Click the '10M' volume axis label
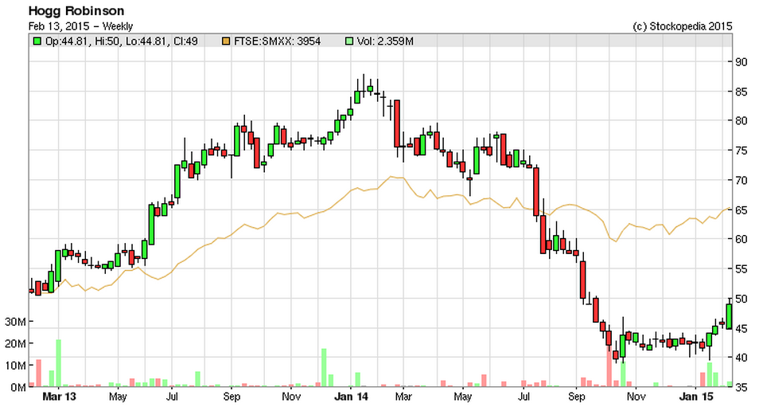Screen dimensions: 759x419 pyautogui.click(x=15, y=366)
